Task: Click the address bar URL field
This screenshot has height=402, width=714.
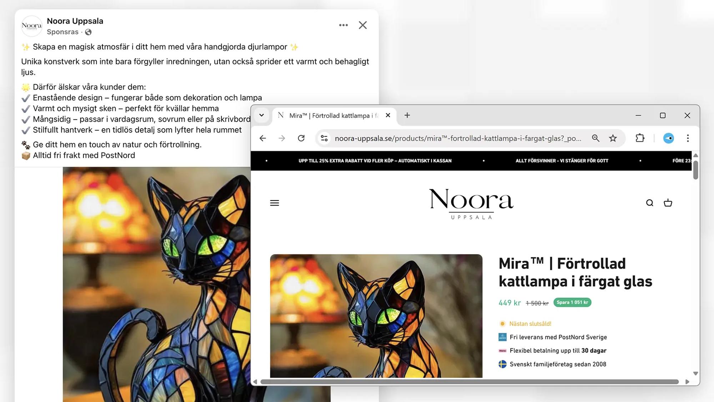Action: click(458, 138)
